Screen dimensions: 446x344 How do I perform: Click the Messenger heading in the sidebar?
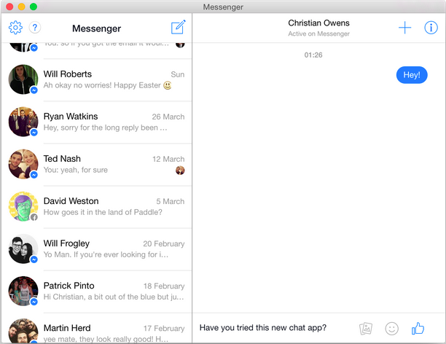96,28
